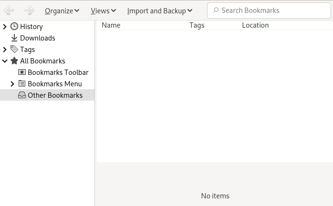Open the Organize menu
The height and width of the screenshot is (206, 333).
pos(62,10)
